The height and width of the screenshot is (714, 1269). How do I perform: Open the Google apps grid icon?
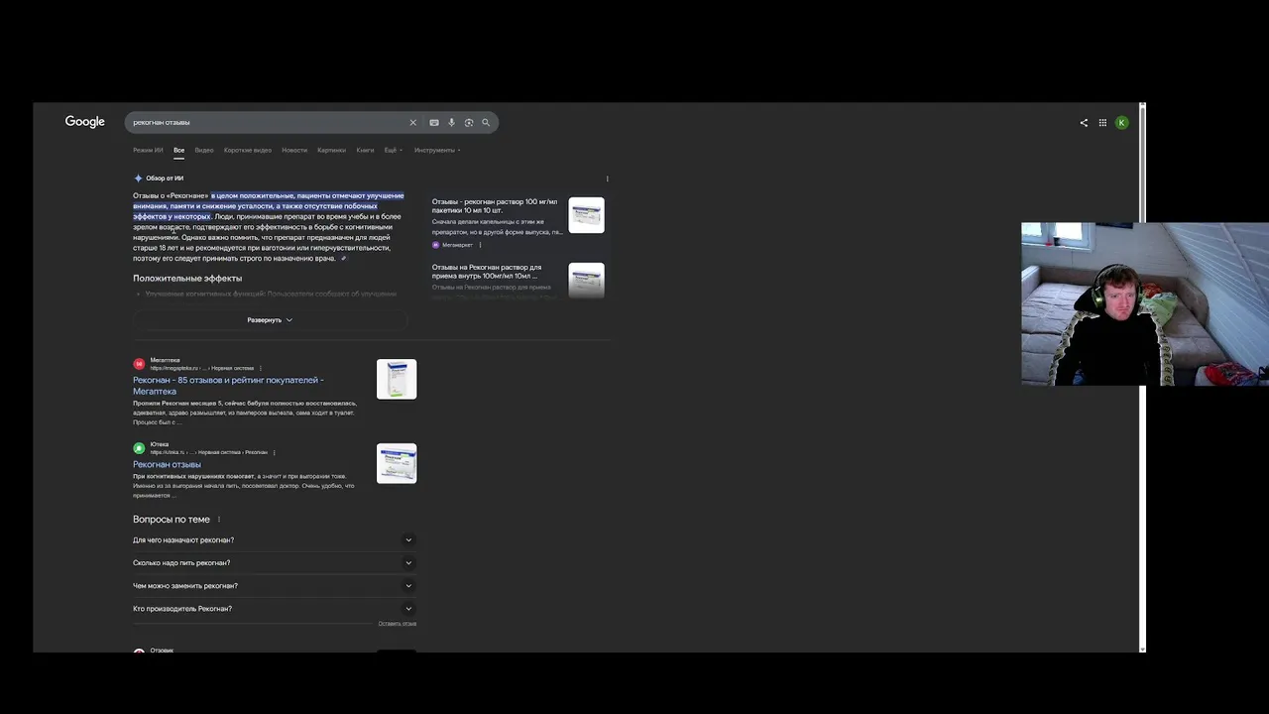click(1102, 123)
